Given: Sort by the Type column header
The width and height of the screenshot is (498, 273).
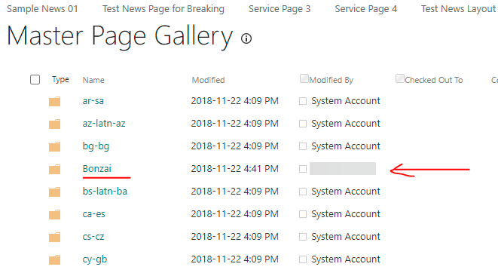Looking at the screenshot, I should pyautogui.click(x=60, y=79).
